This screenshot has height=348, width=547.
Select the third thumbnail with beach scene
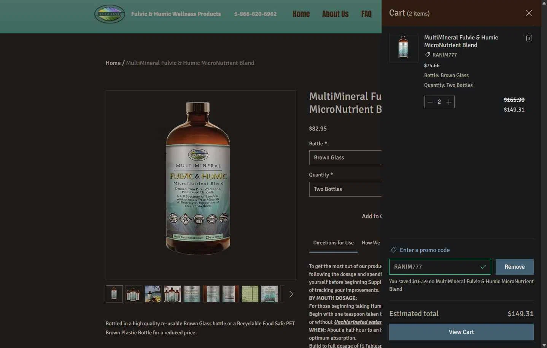[x=153, y=294]
